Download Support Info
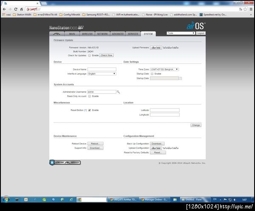 tap(95, 148)
